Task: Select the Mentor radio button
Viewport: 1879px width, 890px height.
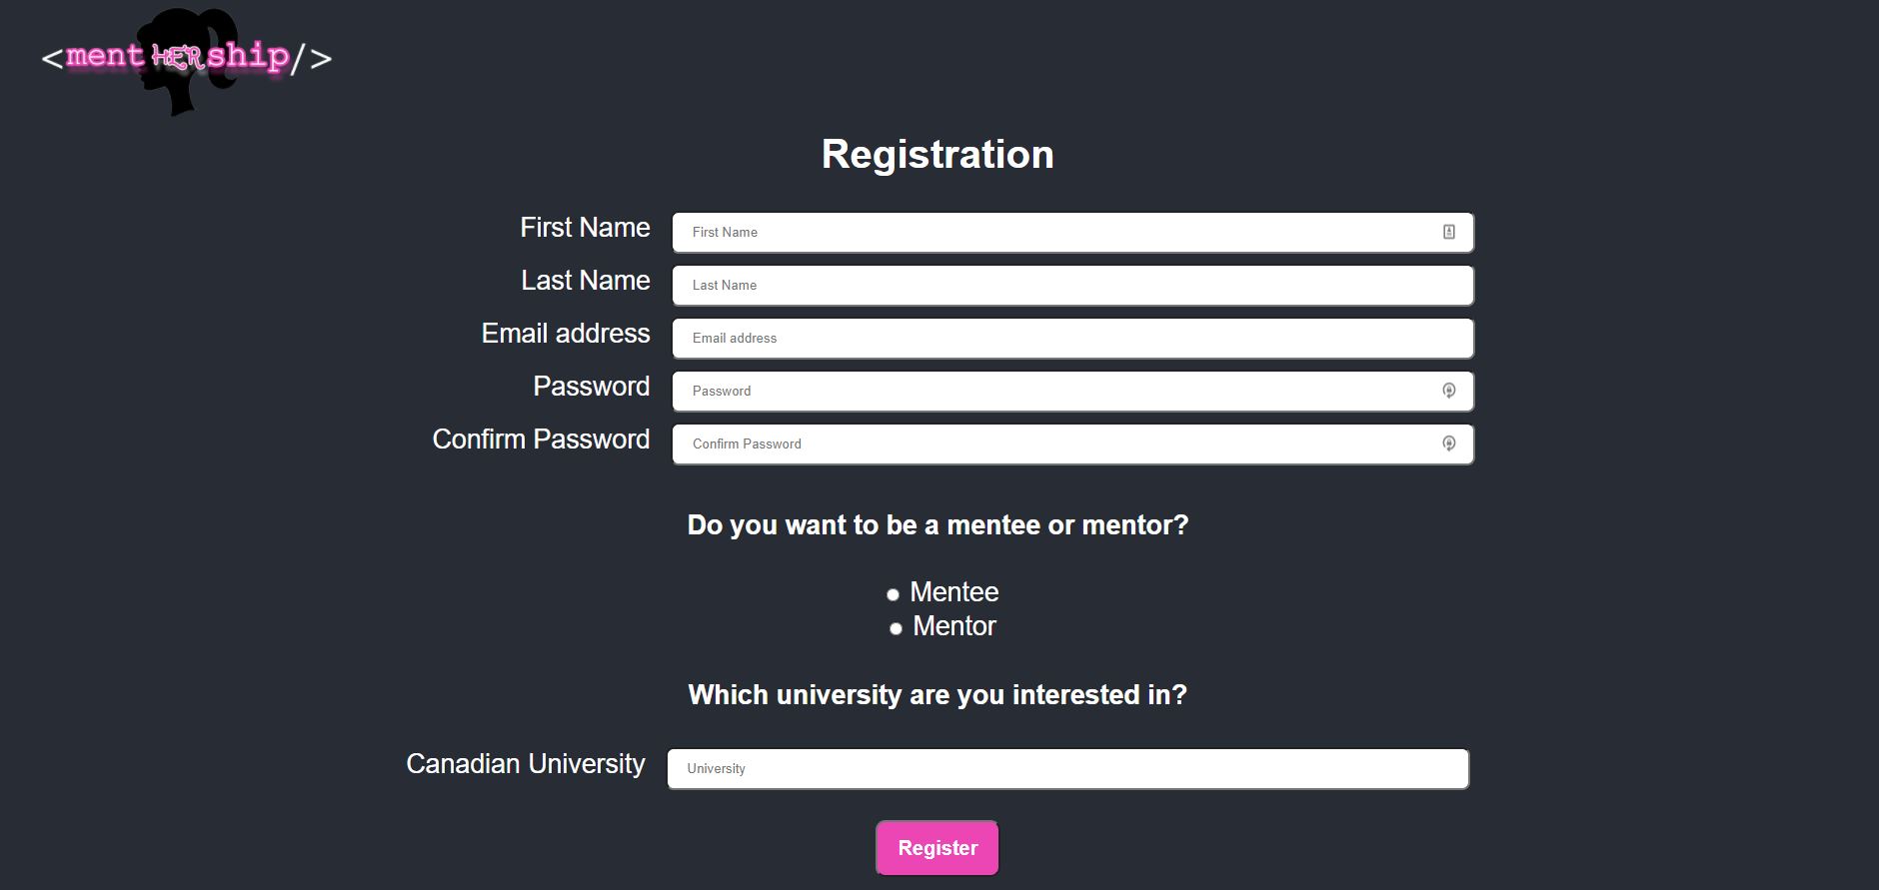Action: (x=896, y=628)
